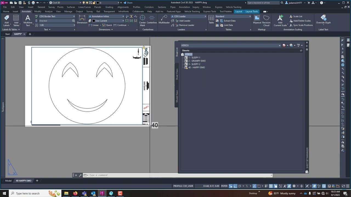The image size is (351, 197).
Task: Click the clean screen icon in the status bar
Action: pos(343,186)
